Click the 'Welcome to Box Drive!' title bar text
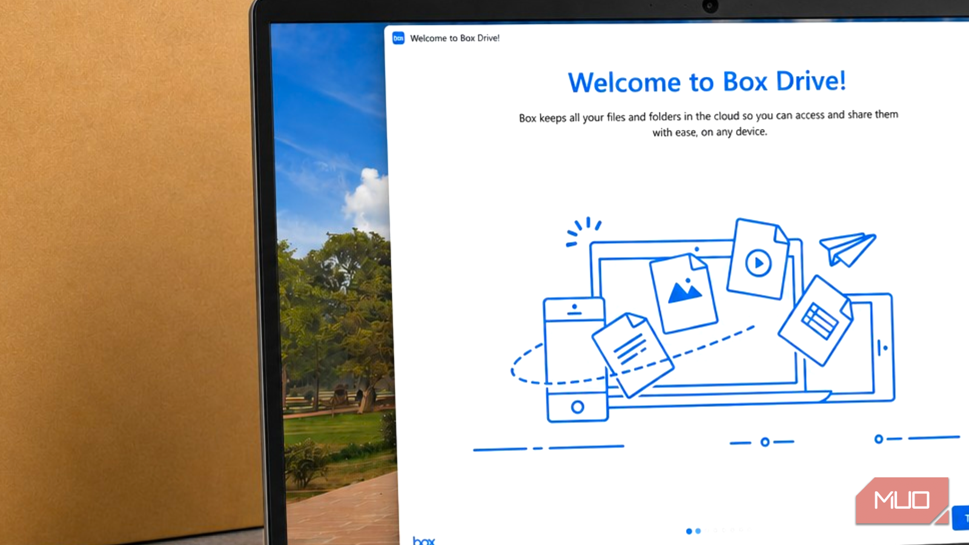This screenshot has width=969, height=545. [x=455, y=38]
